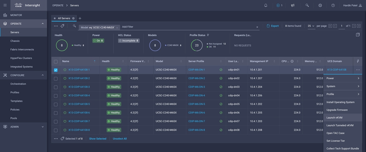The width and height of the screenshot is (366, 152).
Task: Collapse the summary widgets panel
Action: 358,35
